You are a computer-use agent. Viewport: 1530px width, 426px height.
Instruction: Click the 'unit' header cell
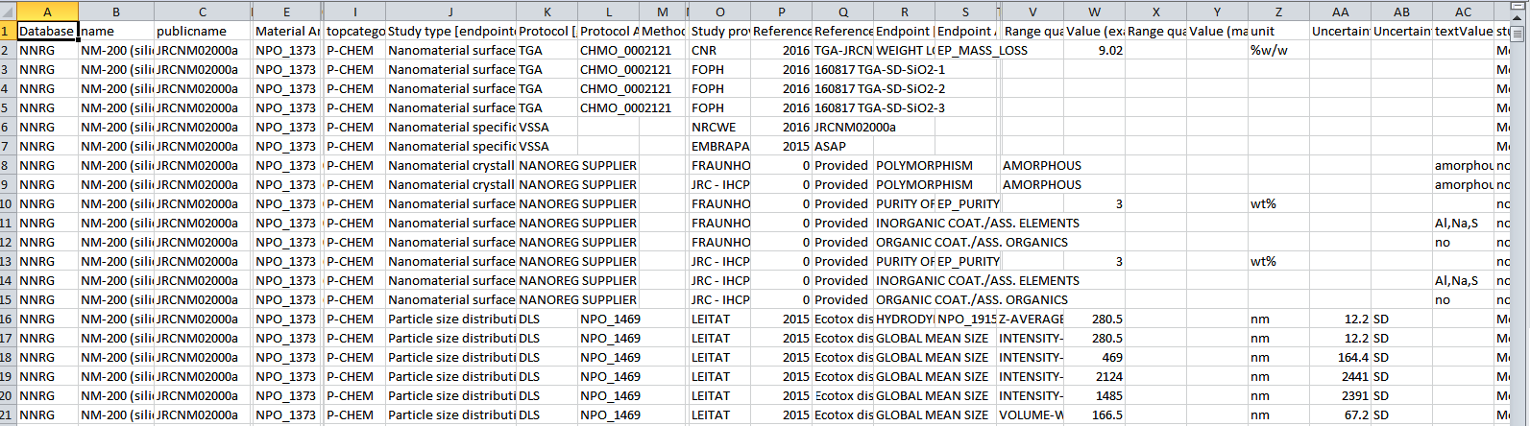(x=1279, y=31)
